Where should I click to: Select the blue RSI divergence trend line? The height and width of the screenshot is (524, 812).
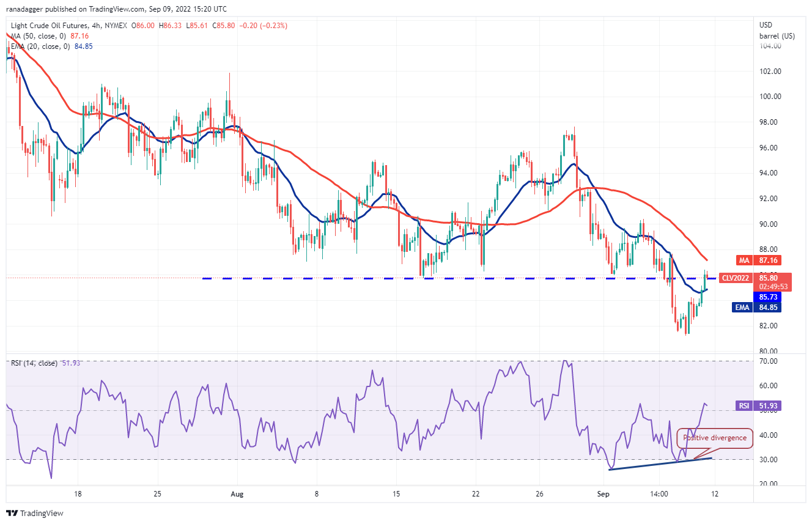[660, 463]
